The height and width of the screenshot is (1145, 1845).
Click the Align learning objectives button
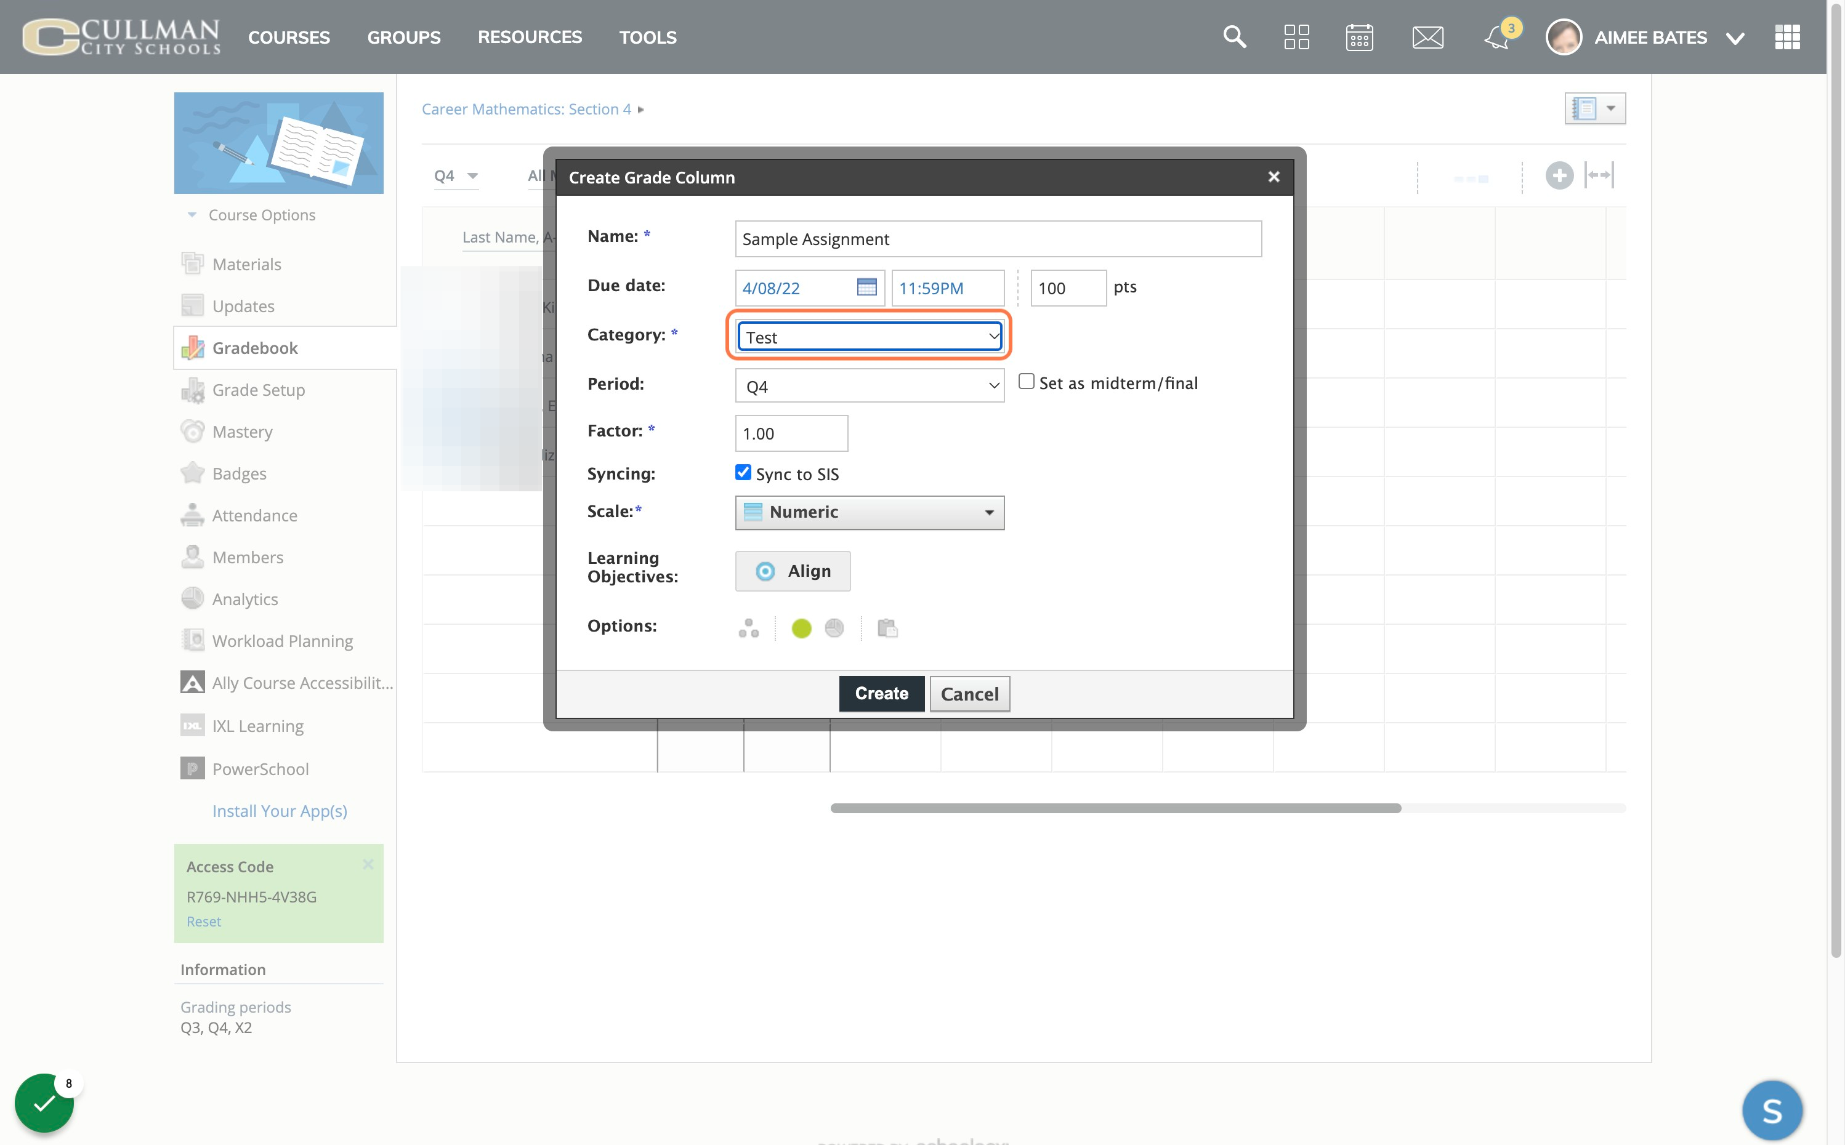[x=792, y=571]
